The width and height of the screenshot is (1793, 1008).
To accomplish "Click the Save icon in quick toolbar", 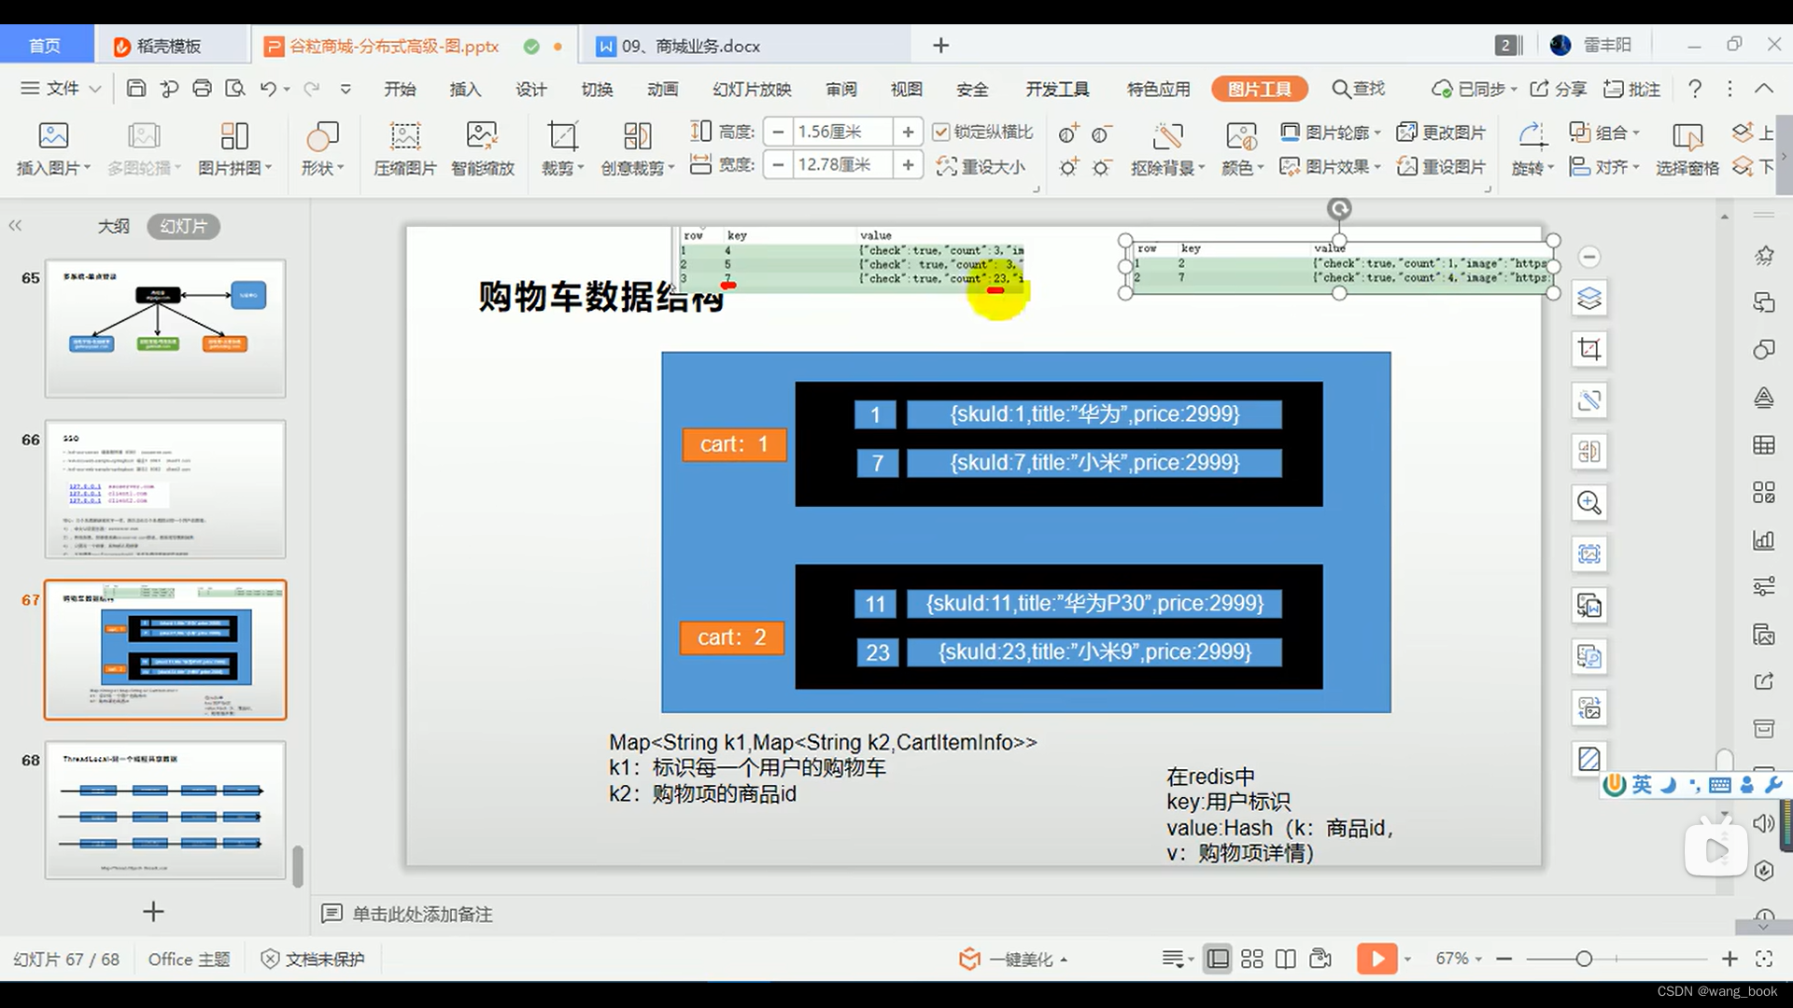I will pyautogui.click(x=136, y=89).
